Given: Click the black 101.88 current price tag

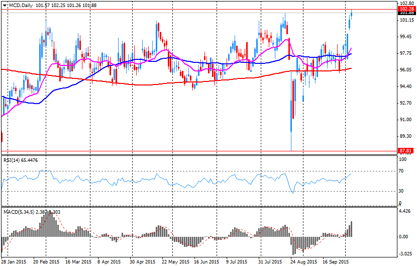Looking at the screenshot, I should 406,13.
